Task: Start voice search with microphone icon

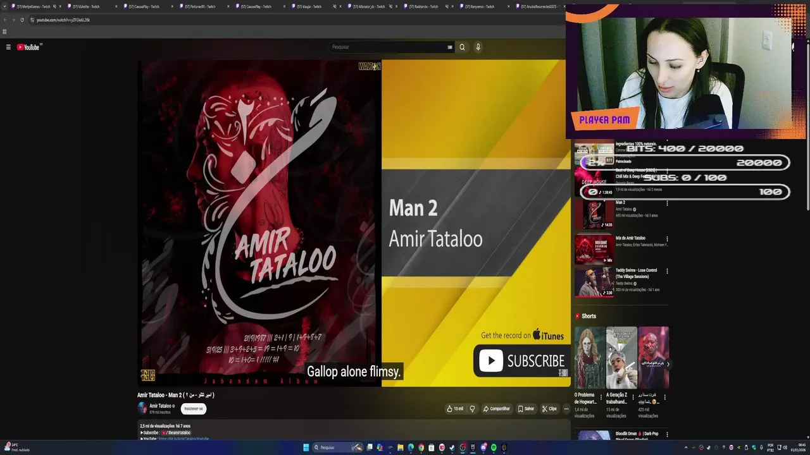Action: click(478, 47)
